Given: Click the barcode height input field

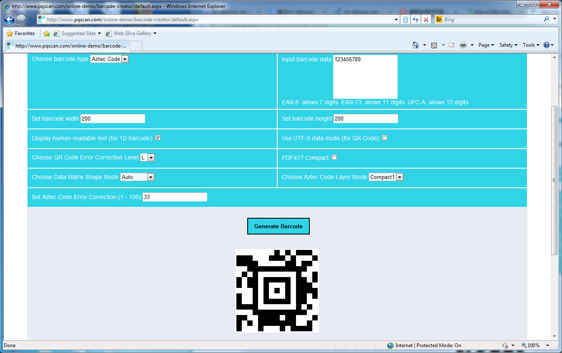Looking at the screenshot, I should pos(366,119).
